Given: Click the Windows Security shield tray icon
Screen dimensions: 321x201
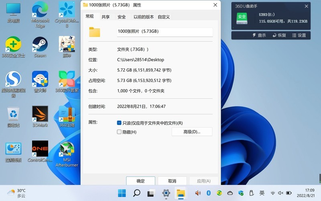Looking at the screenshot, I should 241,193.
